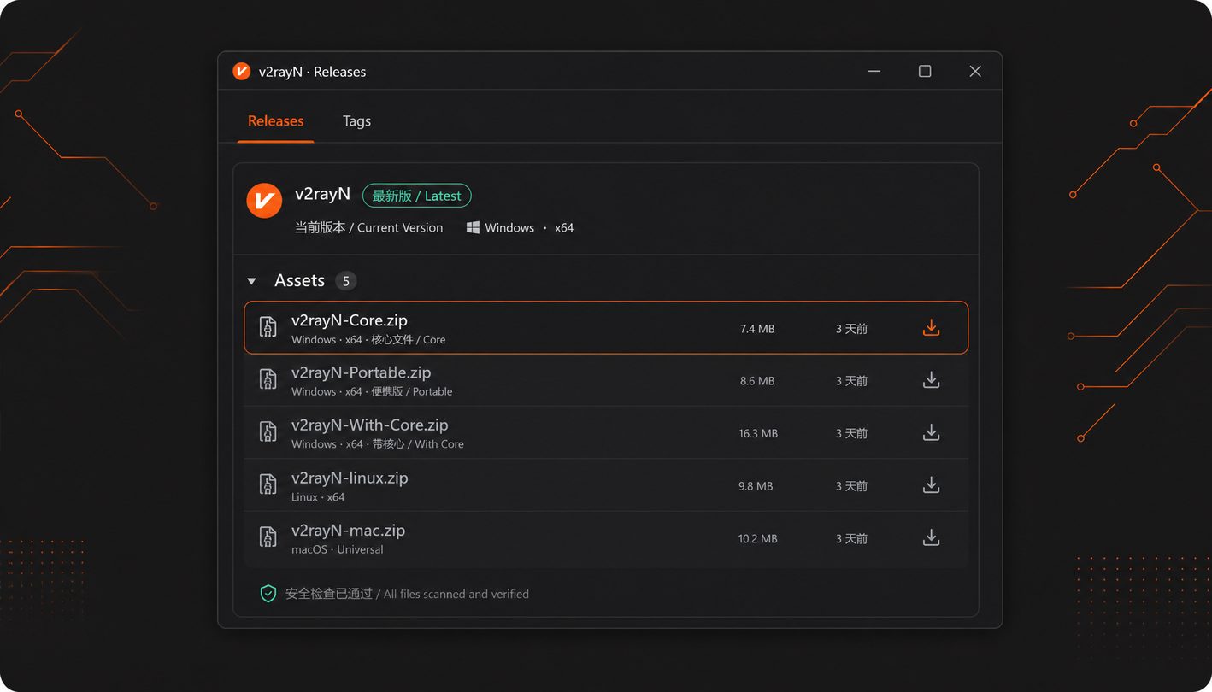The height and width of the screenshot is (692, 1212).
Task: Click the v2rayN app icon in title bar
Action: (x=241, y=72)
